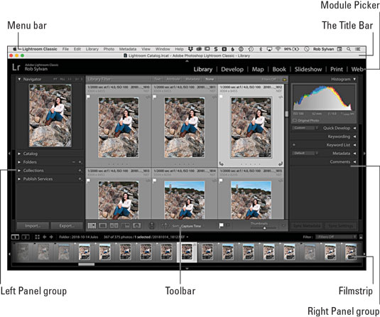
Task: Click the Wi-Fi icon in the menu bar
Action: [x=278, y=49]
